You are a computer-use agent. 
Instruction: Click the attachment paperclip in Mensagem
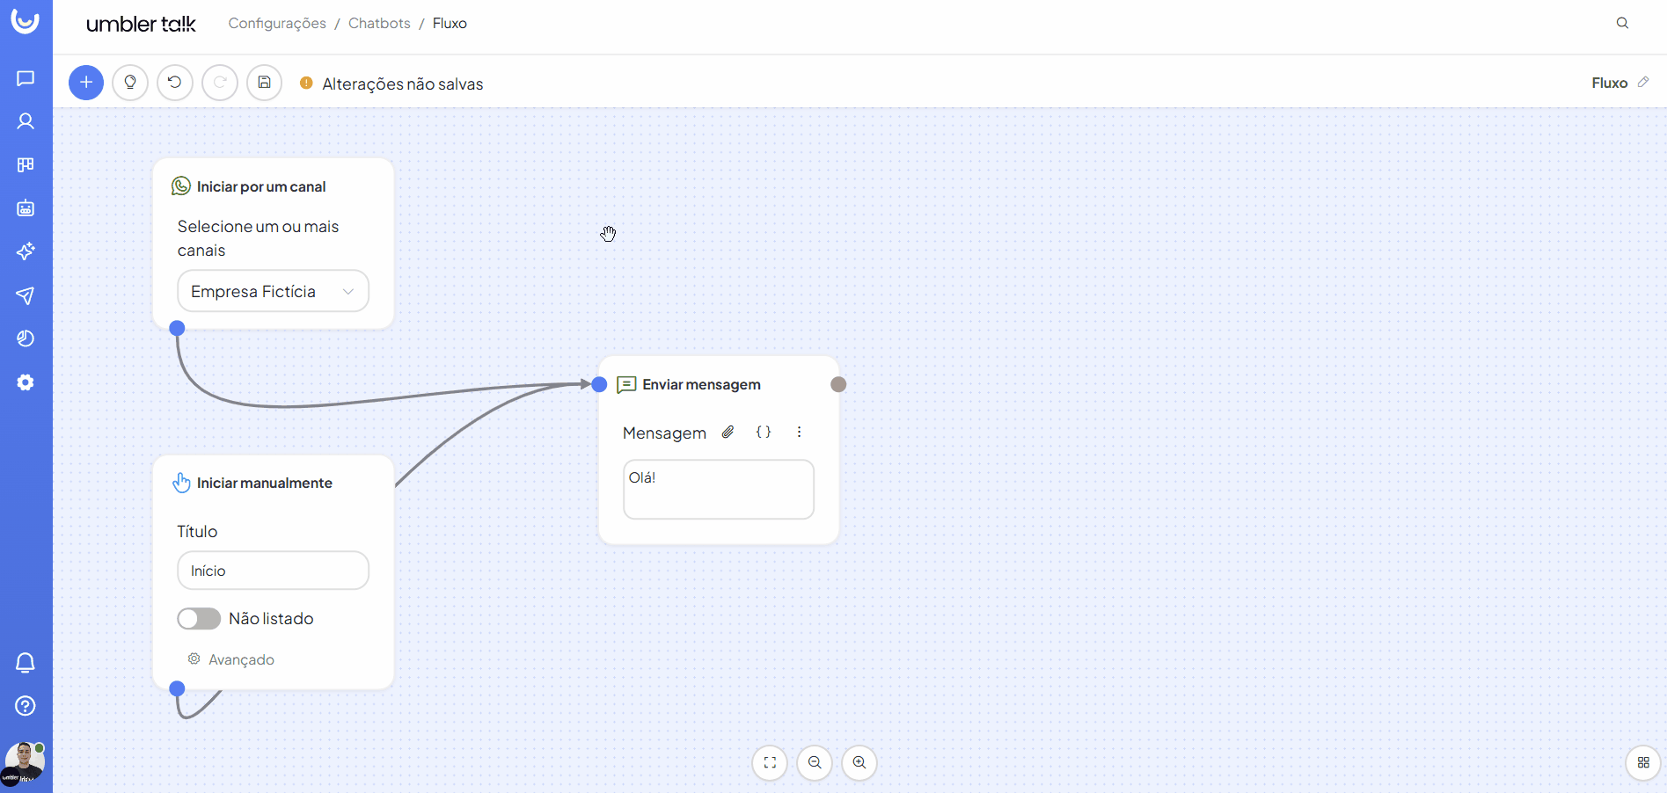click(727, 432)
